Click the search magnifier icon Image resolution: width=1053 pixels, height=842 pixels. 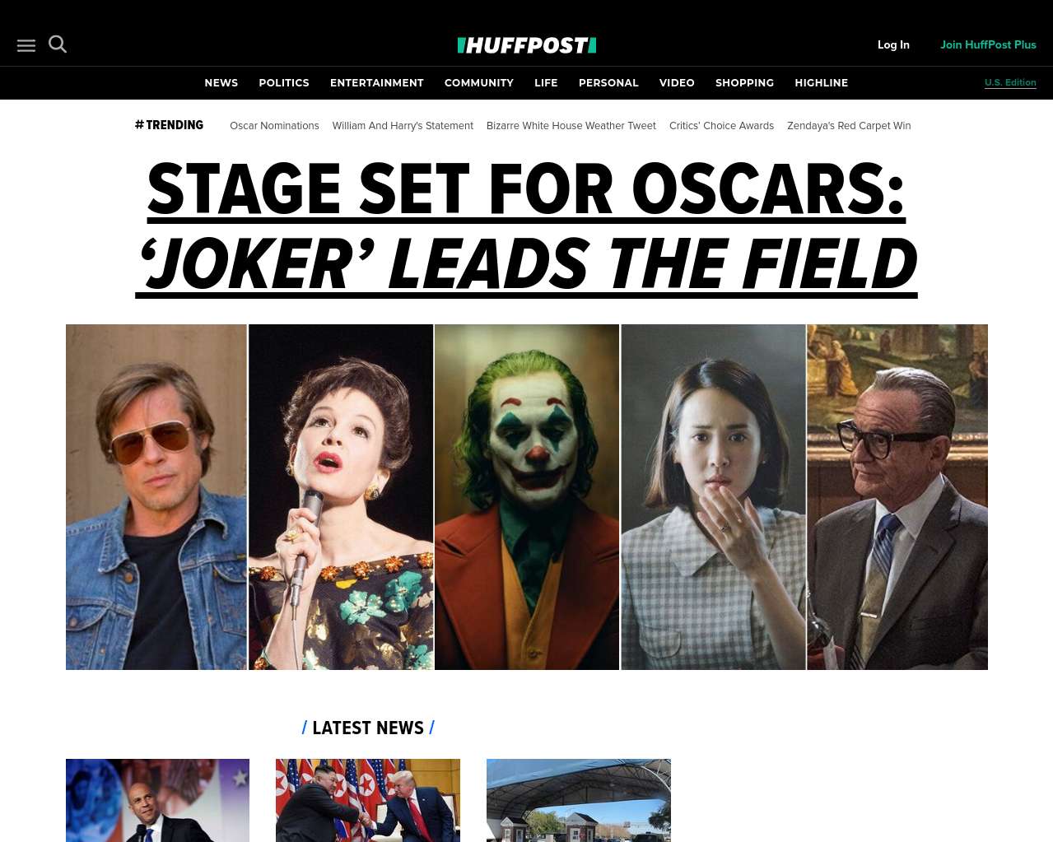58,44
